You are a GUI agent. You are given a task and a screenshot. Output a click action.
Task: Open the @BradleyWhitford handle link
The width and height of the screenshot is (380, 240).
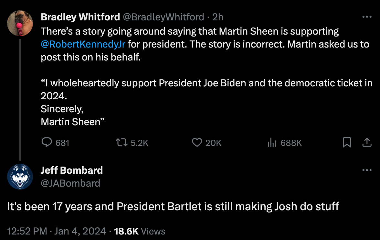coord(163,17)
